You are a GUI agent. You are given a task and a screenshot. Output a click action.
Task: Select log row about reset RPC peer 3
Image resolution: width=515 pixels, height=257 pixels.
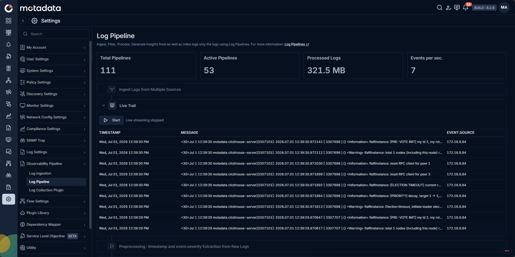[x=300, y=174]
